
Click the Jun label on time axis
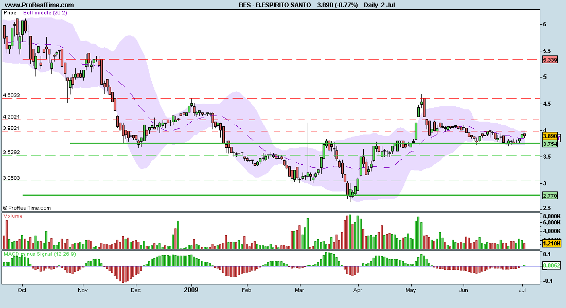point(464,290)
